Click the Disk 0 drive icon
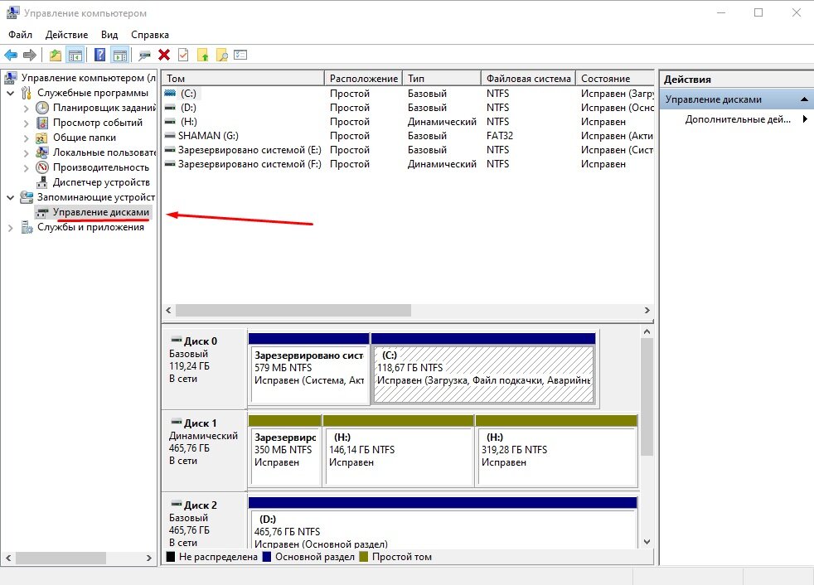 (x=177, y=341)
